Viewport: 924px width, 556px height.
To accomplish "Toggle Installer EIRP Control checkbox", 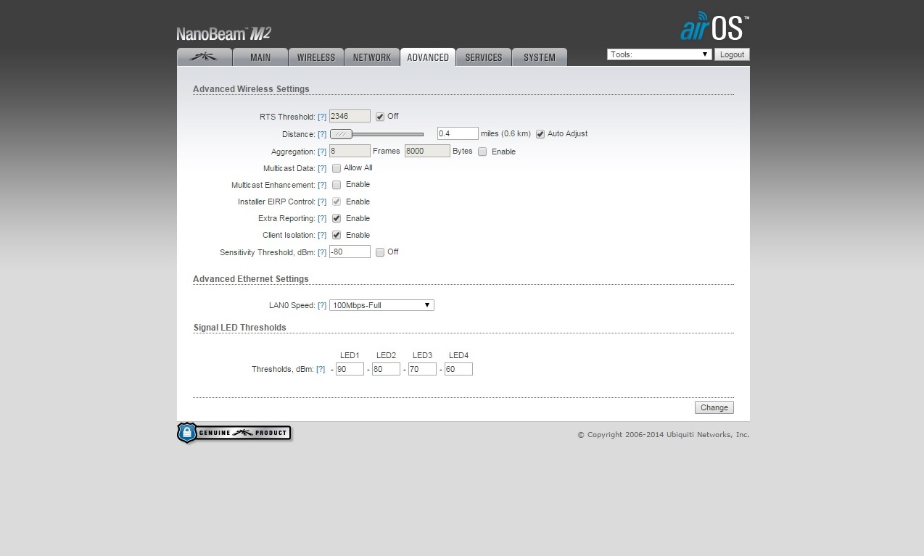I will pos(337,202).
